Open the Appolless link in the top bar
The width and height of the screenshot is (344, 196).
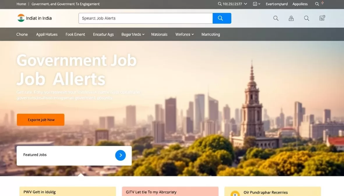300,4
